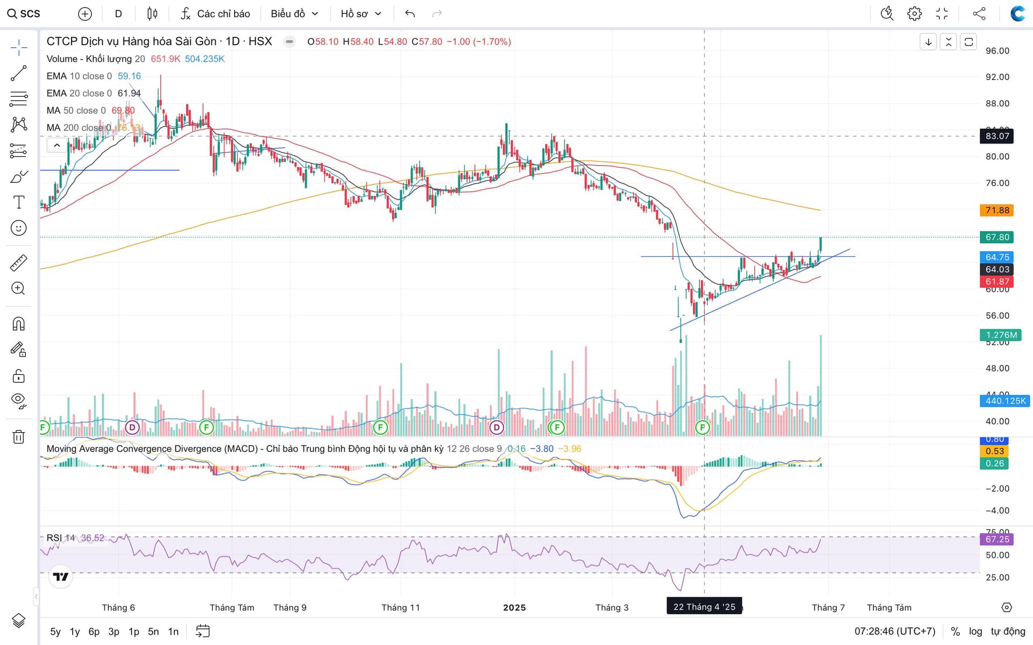Toggle Magnet mode for drawings
This screenshot has height=645, width=1033.
point(18,324)
